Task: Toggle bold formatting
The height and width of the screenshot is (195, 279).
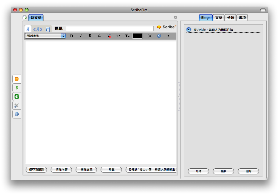Action: point(72,36)
